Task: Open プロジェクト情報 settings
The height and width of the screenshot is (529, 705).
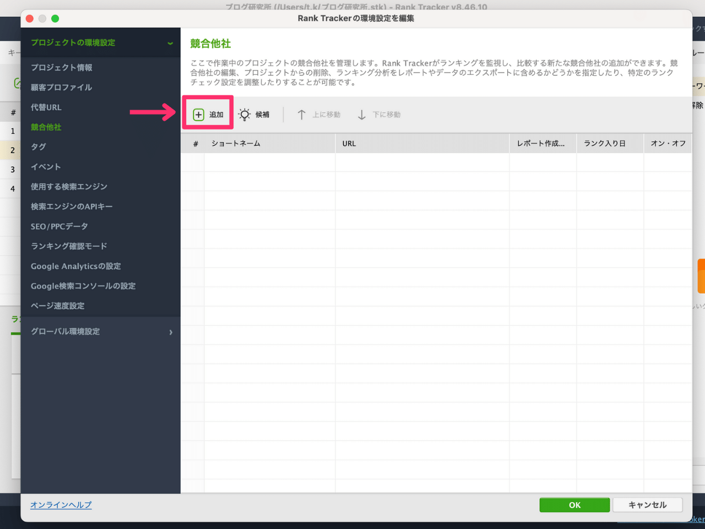Action: [x=62, y=67]
